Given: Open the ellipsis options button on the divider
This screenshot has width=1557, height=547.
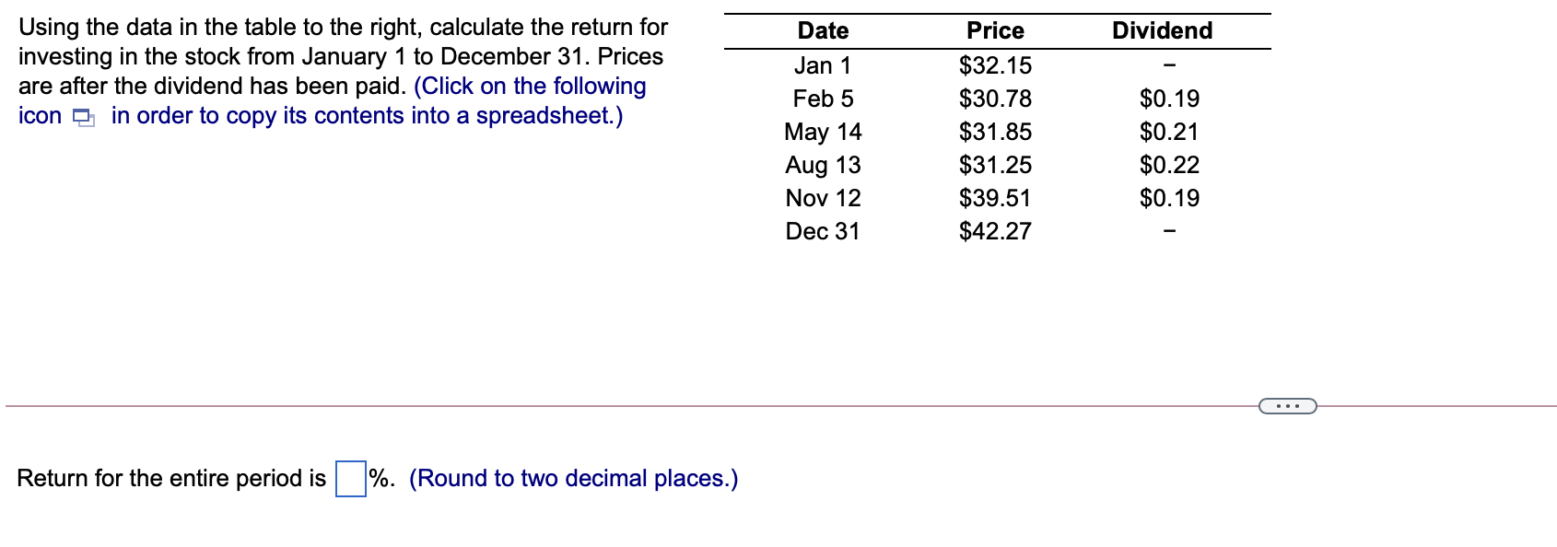Looking at the screenshot, I should (x=1289, y=405).
